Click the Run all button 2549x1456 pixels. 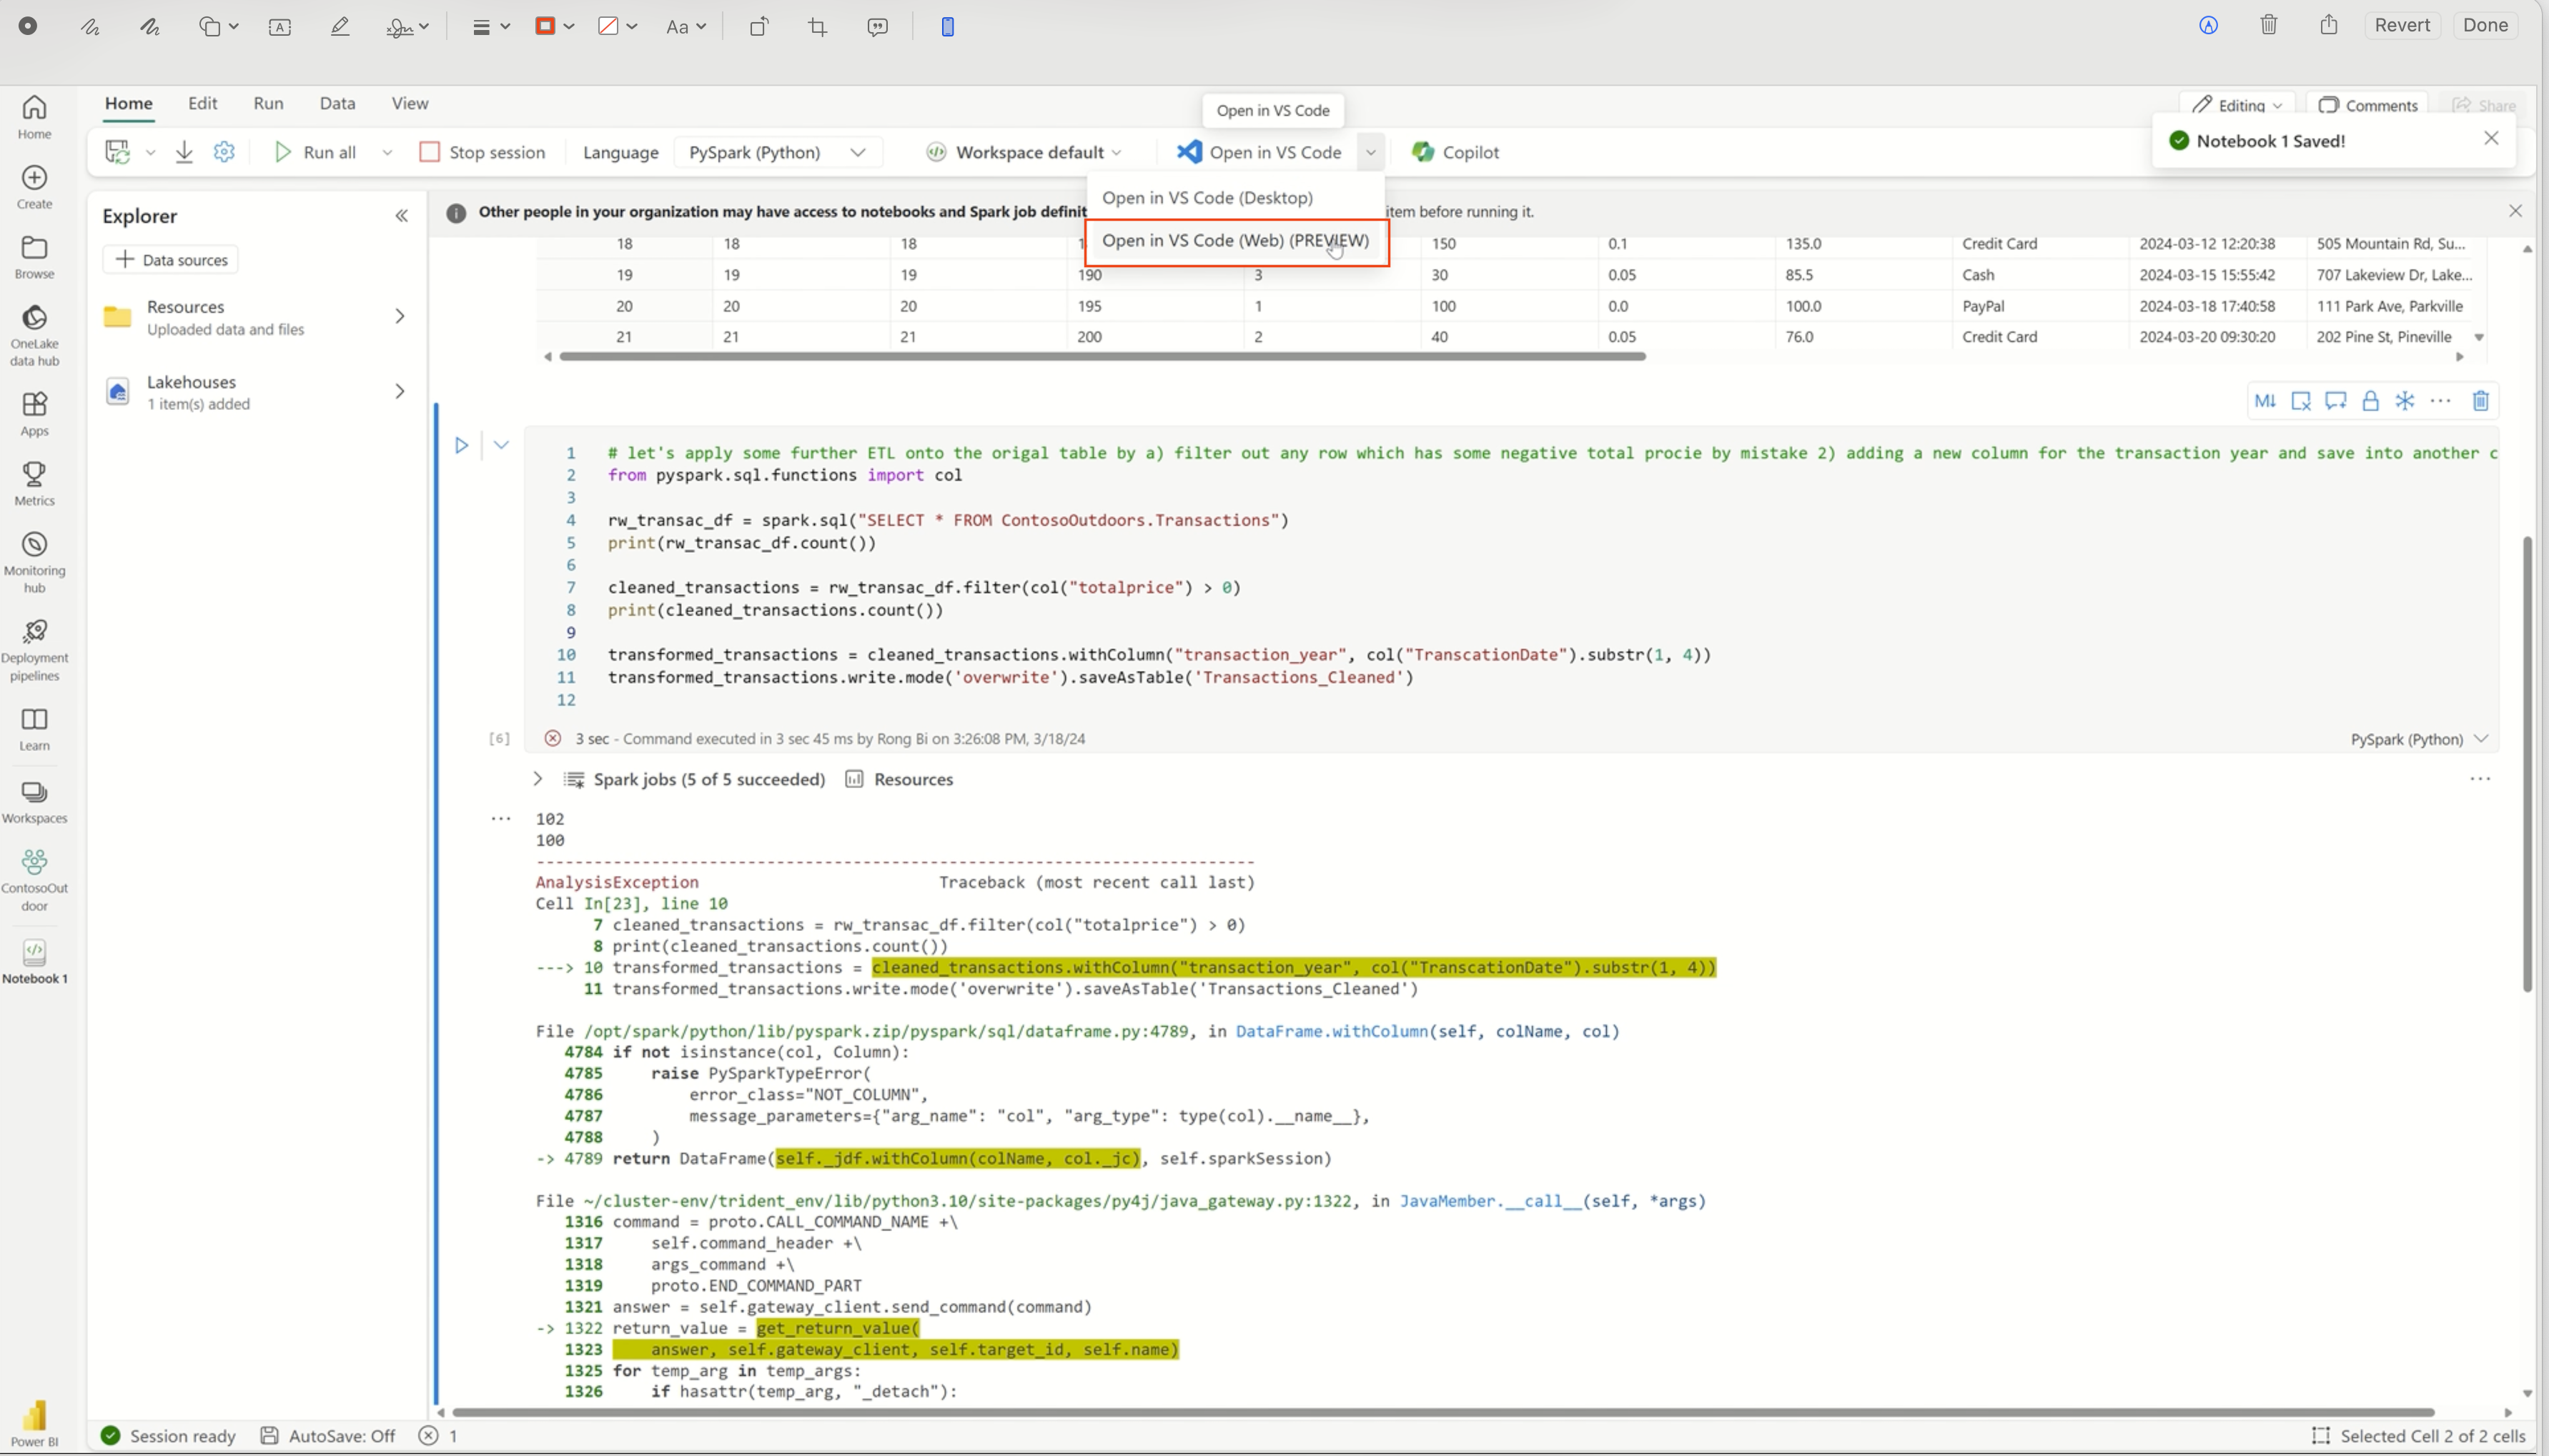[x=316, y=152]
